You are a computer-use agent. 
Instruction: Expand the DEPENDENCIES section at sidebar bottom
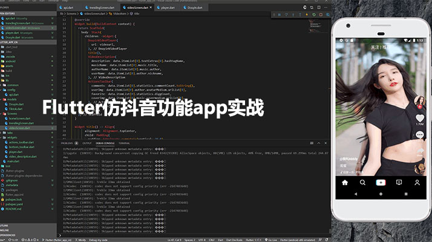coord(28,235)
